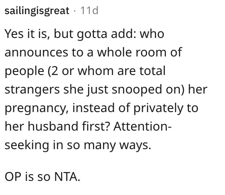
Task: Click the word "pregnancy" in the comment
Action: pos(36,109)
